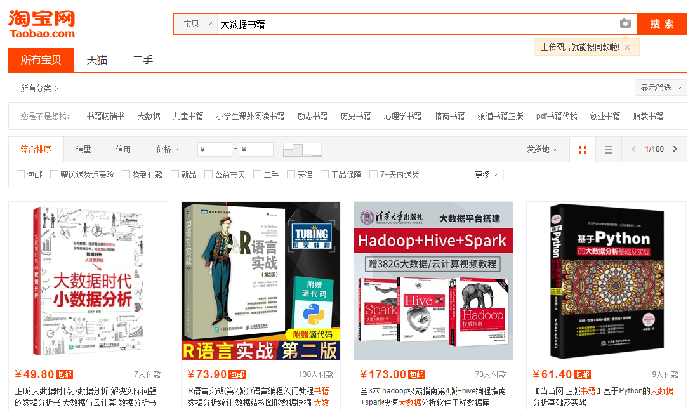Click 包邮 badge on ¥49.80 item

coord(65,374)
